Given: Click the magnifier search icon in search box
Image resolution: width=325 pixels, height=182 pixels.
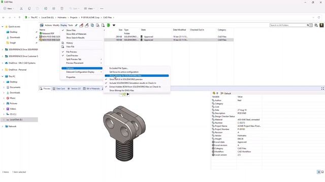Looking at the screenshot, I should (x=308, y=25).
